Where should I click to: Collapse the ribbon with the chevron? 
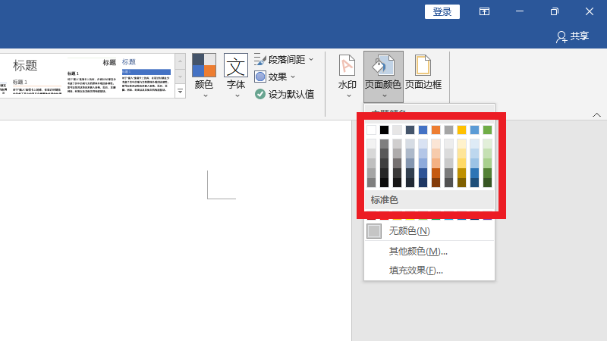click(x=596, y=115)
